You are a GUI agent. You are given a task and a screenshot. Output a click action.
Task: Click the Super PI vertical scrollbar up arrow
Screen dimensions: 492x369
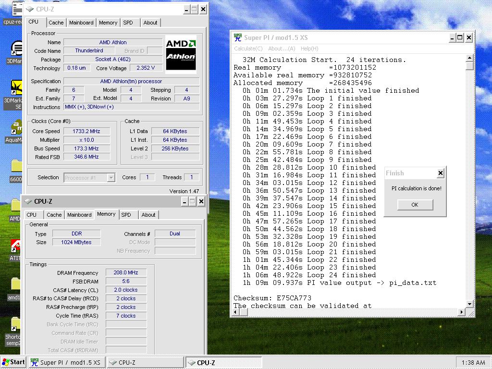tap(469, 58)
